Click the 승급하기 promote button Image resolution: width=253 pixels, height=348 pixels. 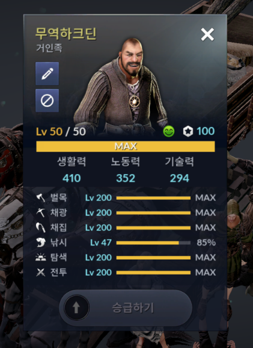(126, 308)
